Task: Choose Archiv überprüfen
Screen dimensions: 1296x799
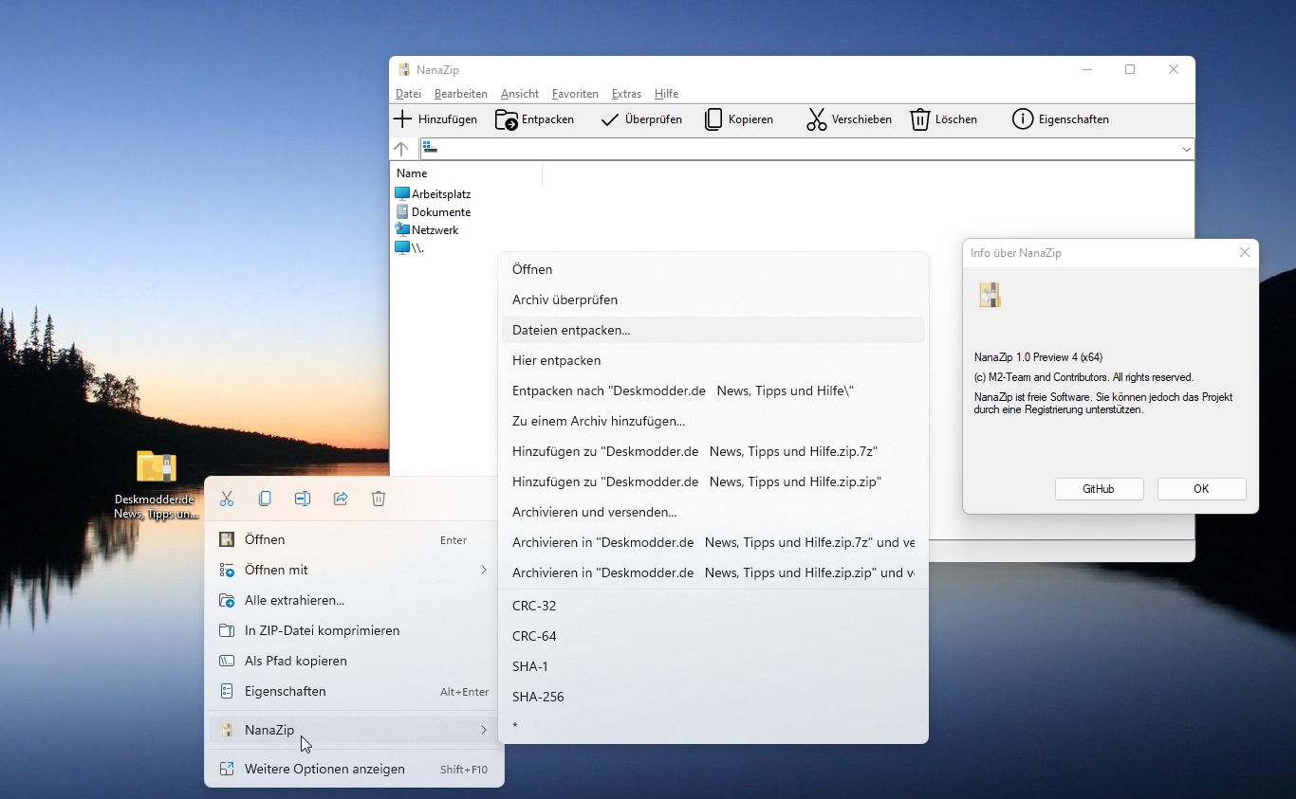Action: [713, 300]
